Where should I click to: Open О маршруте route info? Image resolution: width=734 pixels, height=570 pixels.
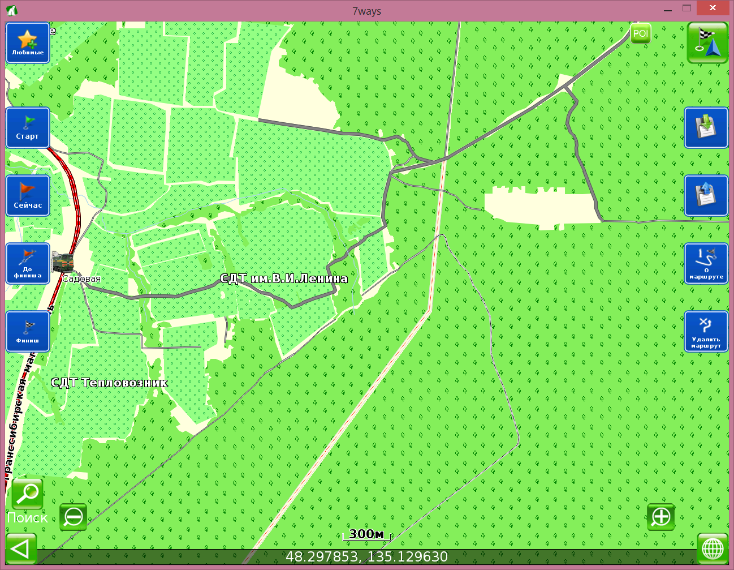pyautogui.click(x=706, y=264)
